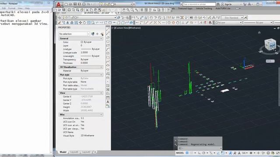
Task: Collapse the 3D Visualization section
Action: pos(101,67)
